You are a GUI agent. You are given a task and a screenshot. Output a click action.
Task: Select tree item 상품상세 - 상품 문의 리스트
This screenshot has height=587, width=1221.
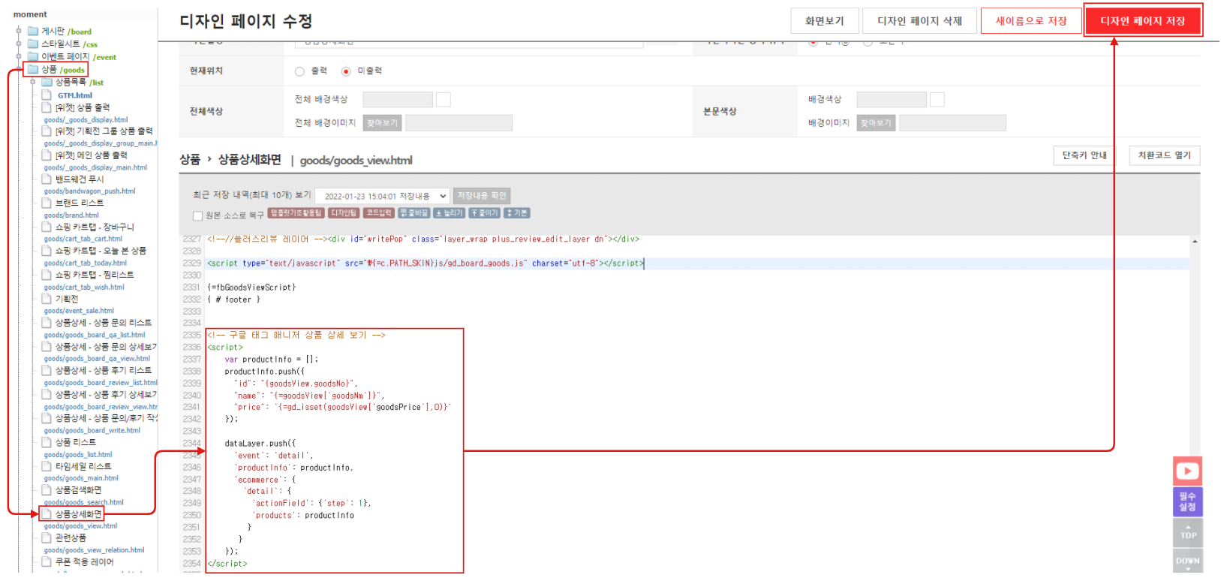pyautogui.click(x=104, y=323)
